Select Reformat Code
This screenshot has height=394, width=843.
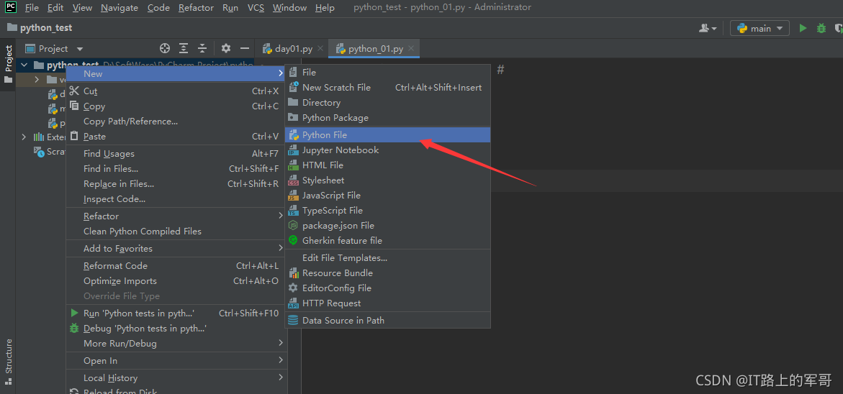[x=175, y=266]
